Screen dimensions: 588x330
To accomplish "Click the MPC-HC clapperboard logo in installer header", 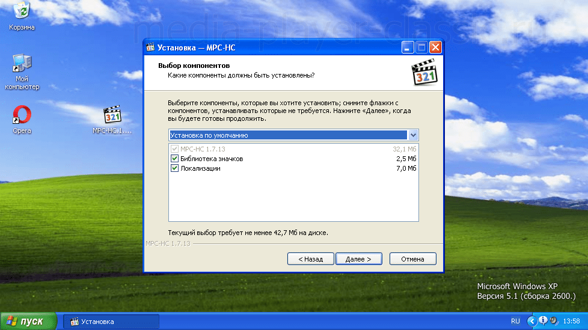I will [424, 72].
